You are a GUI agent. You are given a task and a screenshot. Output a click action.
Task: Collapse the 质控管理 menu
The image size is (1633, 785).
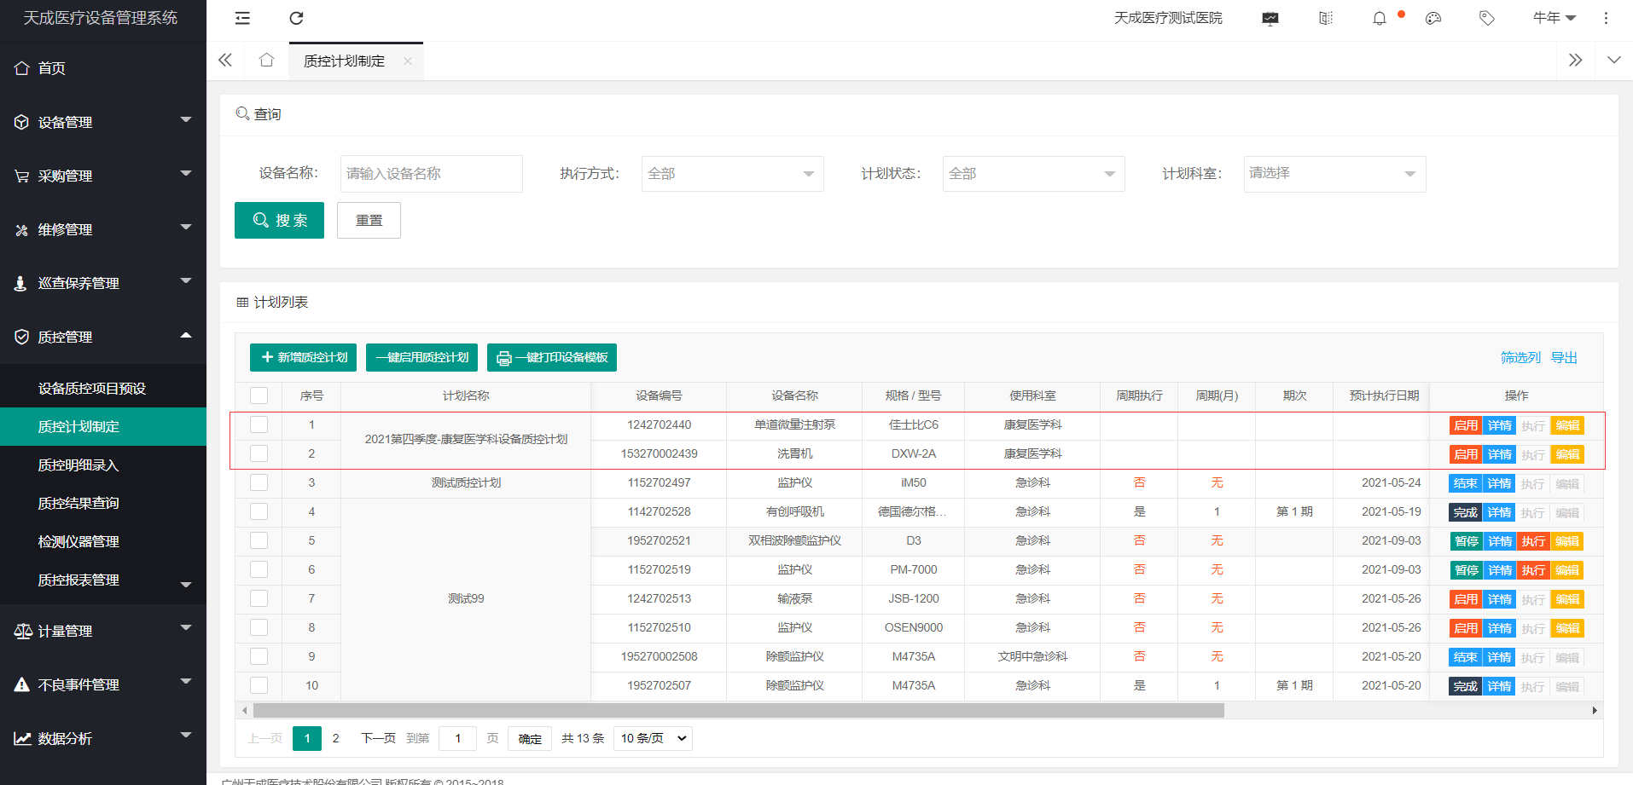(x=103, y=337)
